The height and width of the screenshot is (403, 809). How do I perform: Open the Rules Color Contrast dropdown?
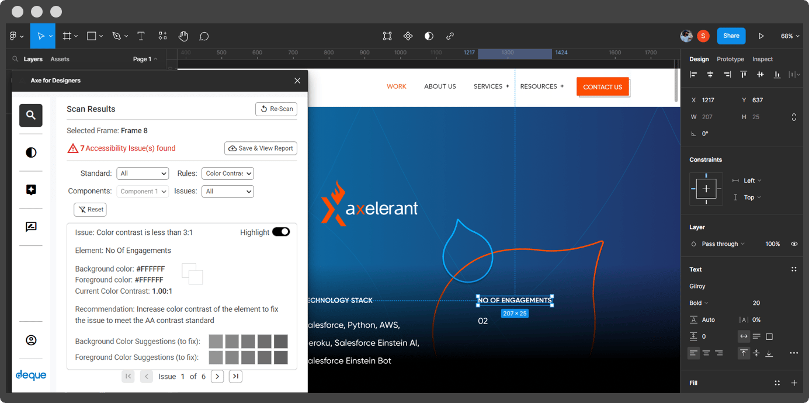point(227,173)
